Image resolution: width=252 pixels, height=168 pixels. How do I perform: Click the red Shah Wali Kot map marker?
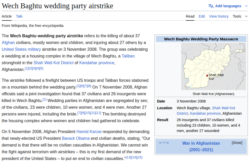(207, 75)
